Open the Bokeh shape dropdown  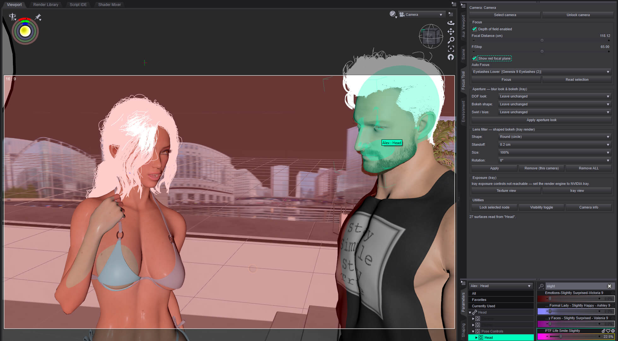pyautogui.click(x=555, y=104)
